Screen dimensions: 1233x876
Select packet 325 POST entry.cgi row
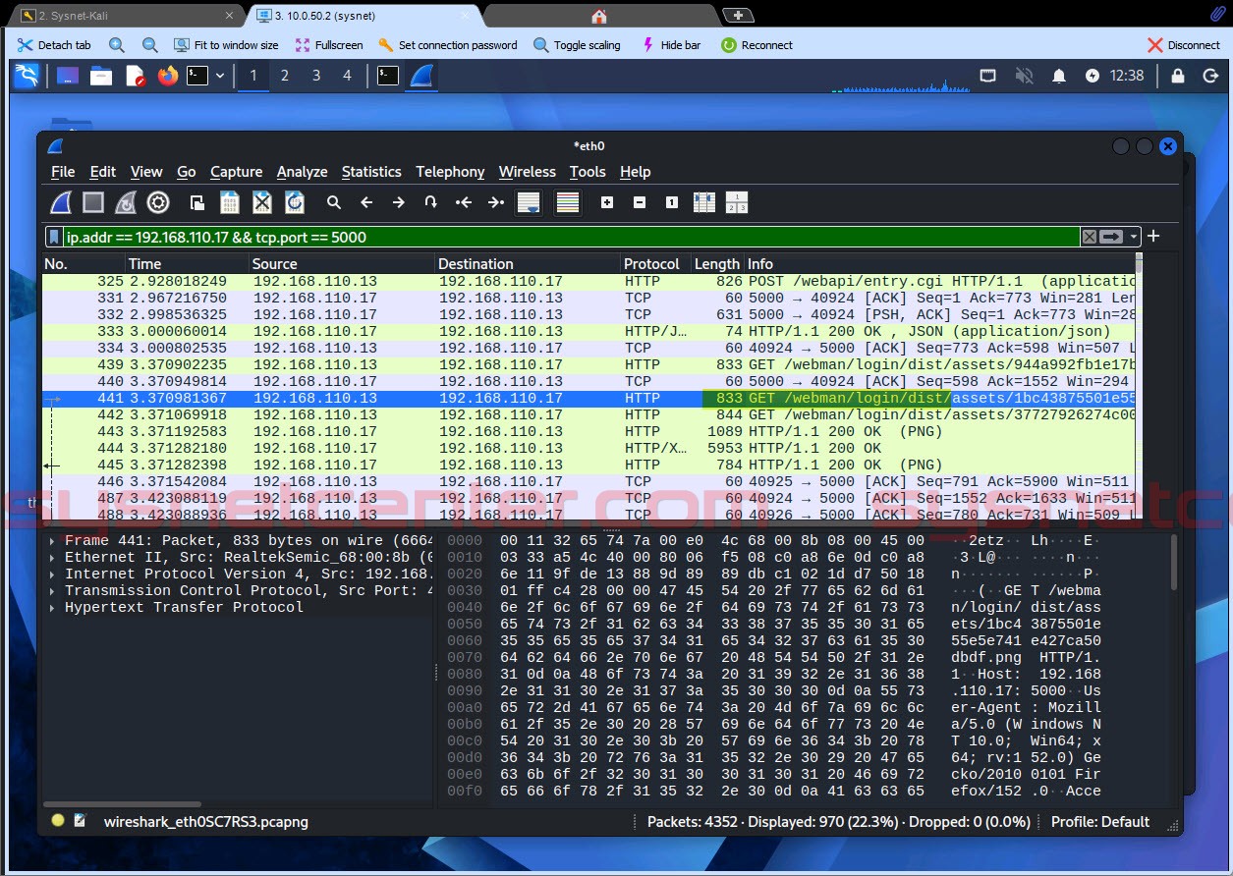coord(588,282)
